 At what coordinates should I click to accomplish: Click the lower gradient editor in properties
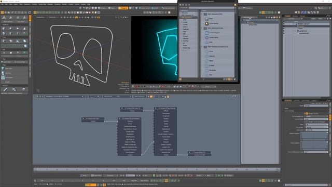(x=314, y=146)
